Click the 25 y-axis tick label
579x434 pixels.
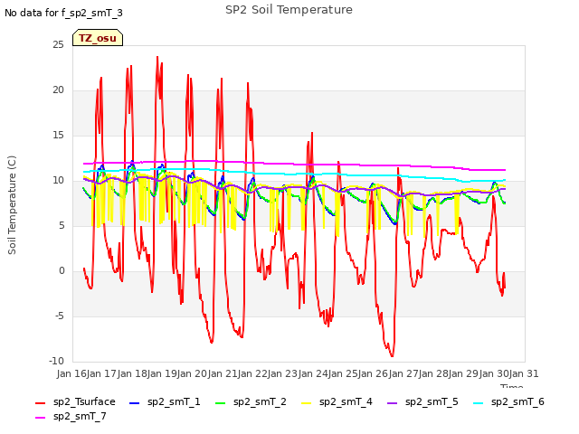coord(58,44)
